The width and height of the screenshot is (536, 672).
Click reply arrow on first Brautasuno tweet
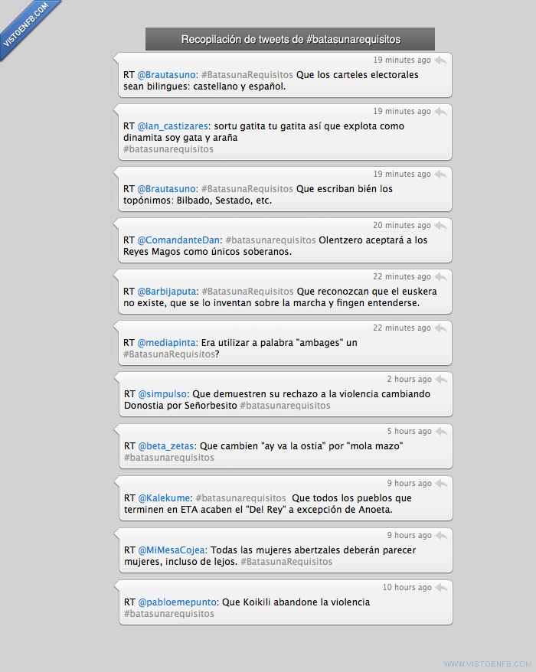point(440,60)
